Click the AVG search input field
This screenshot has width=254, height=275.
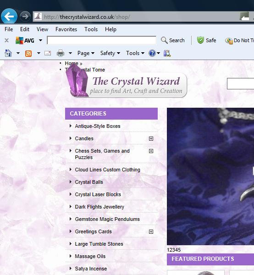(x=102, y=40)
